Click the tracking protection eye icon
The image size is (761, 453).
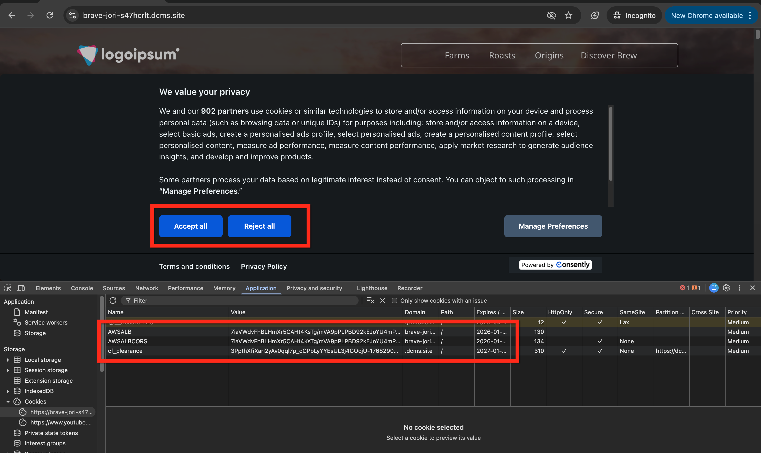(551, 15)
